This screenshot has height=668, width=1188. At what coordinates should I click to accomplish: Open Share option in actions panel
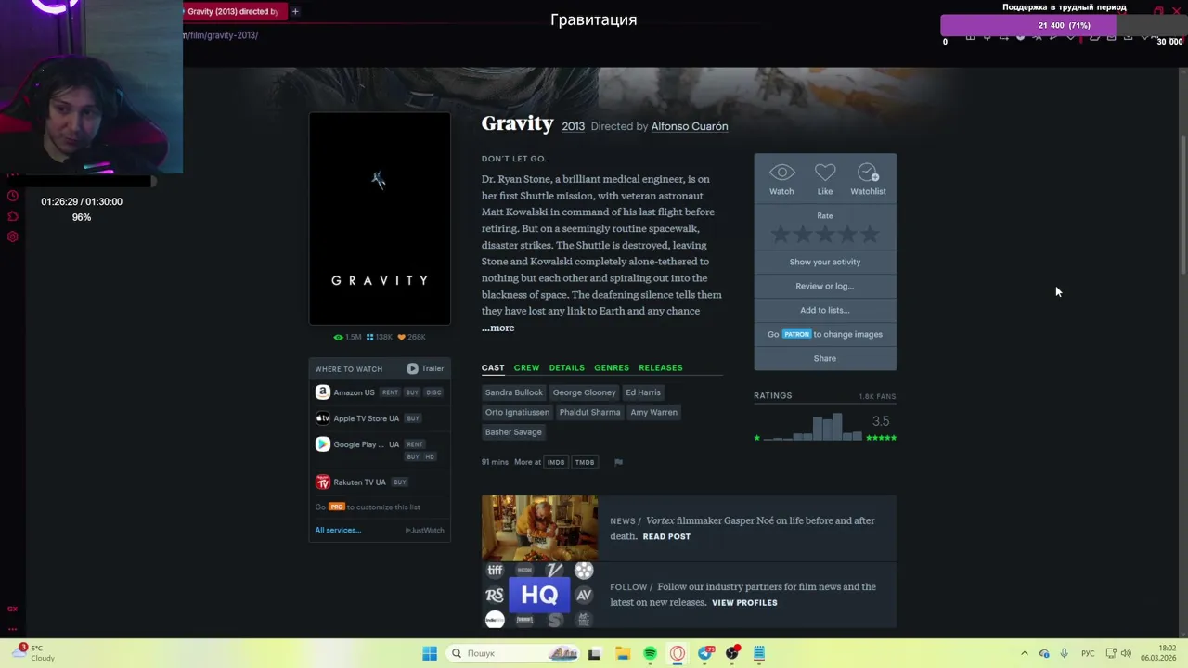click(825, 358)
